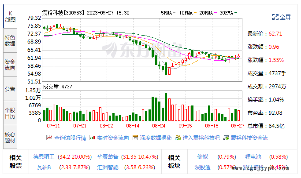Click the 10PMA orange legend swatch
This screenshot has width=301, height=178.
coord(195,13)
